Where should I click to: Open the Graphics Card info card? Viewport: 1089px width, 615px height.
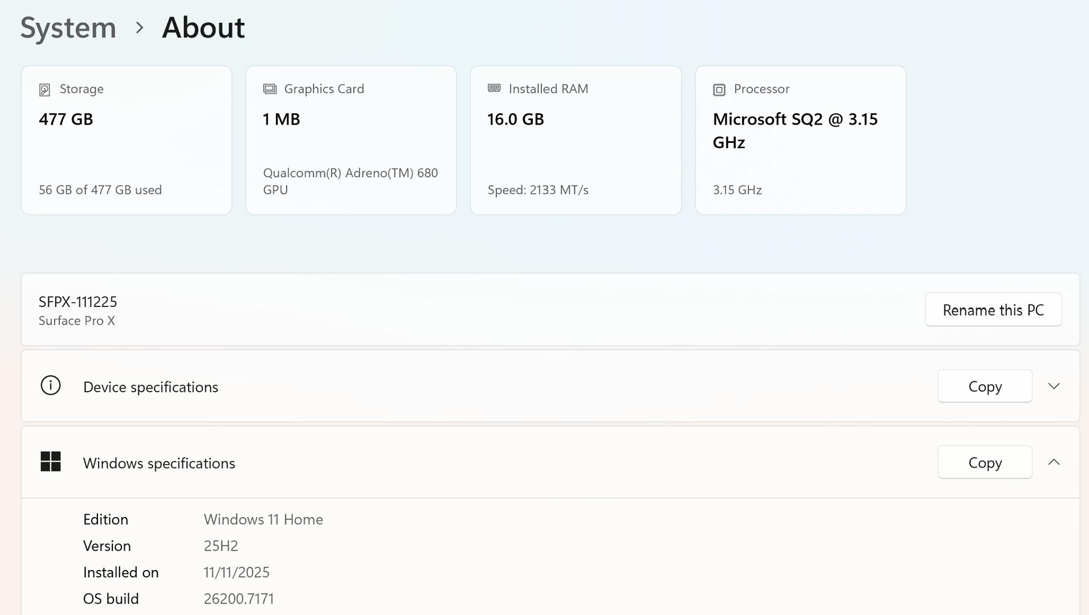(x=351, y=140)
